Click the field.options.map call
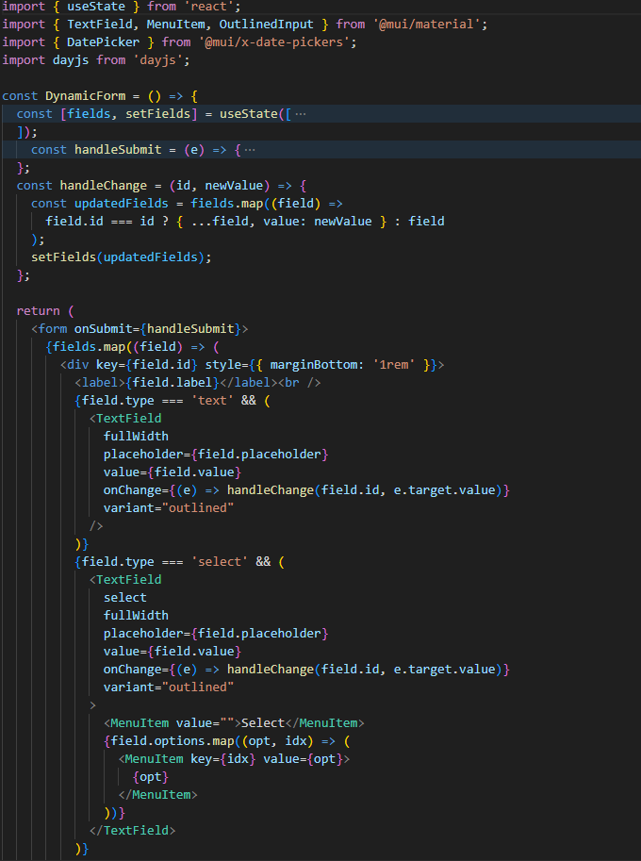The height and width of the screenshot is (861, 641). pyautogui.click(x=176, y=741)
